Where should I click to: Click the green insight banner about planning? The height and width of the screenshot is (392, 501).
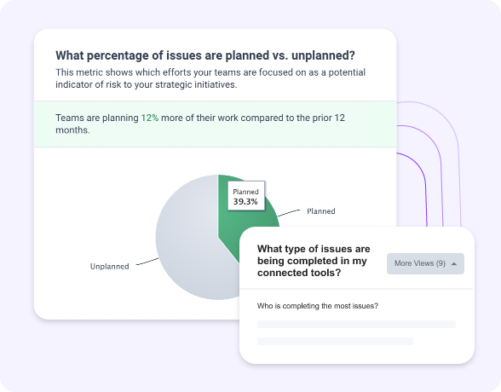pyautogui.click(x=216, y=124)
